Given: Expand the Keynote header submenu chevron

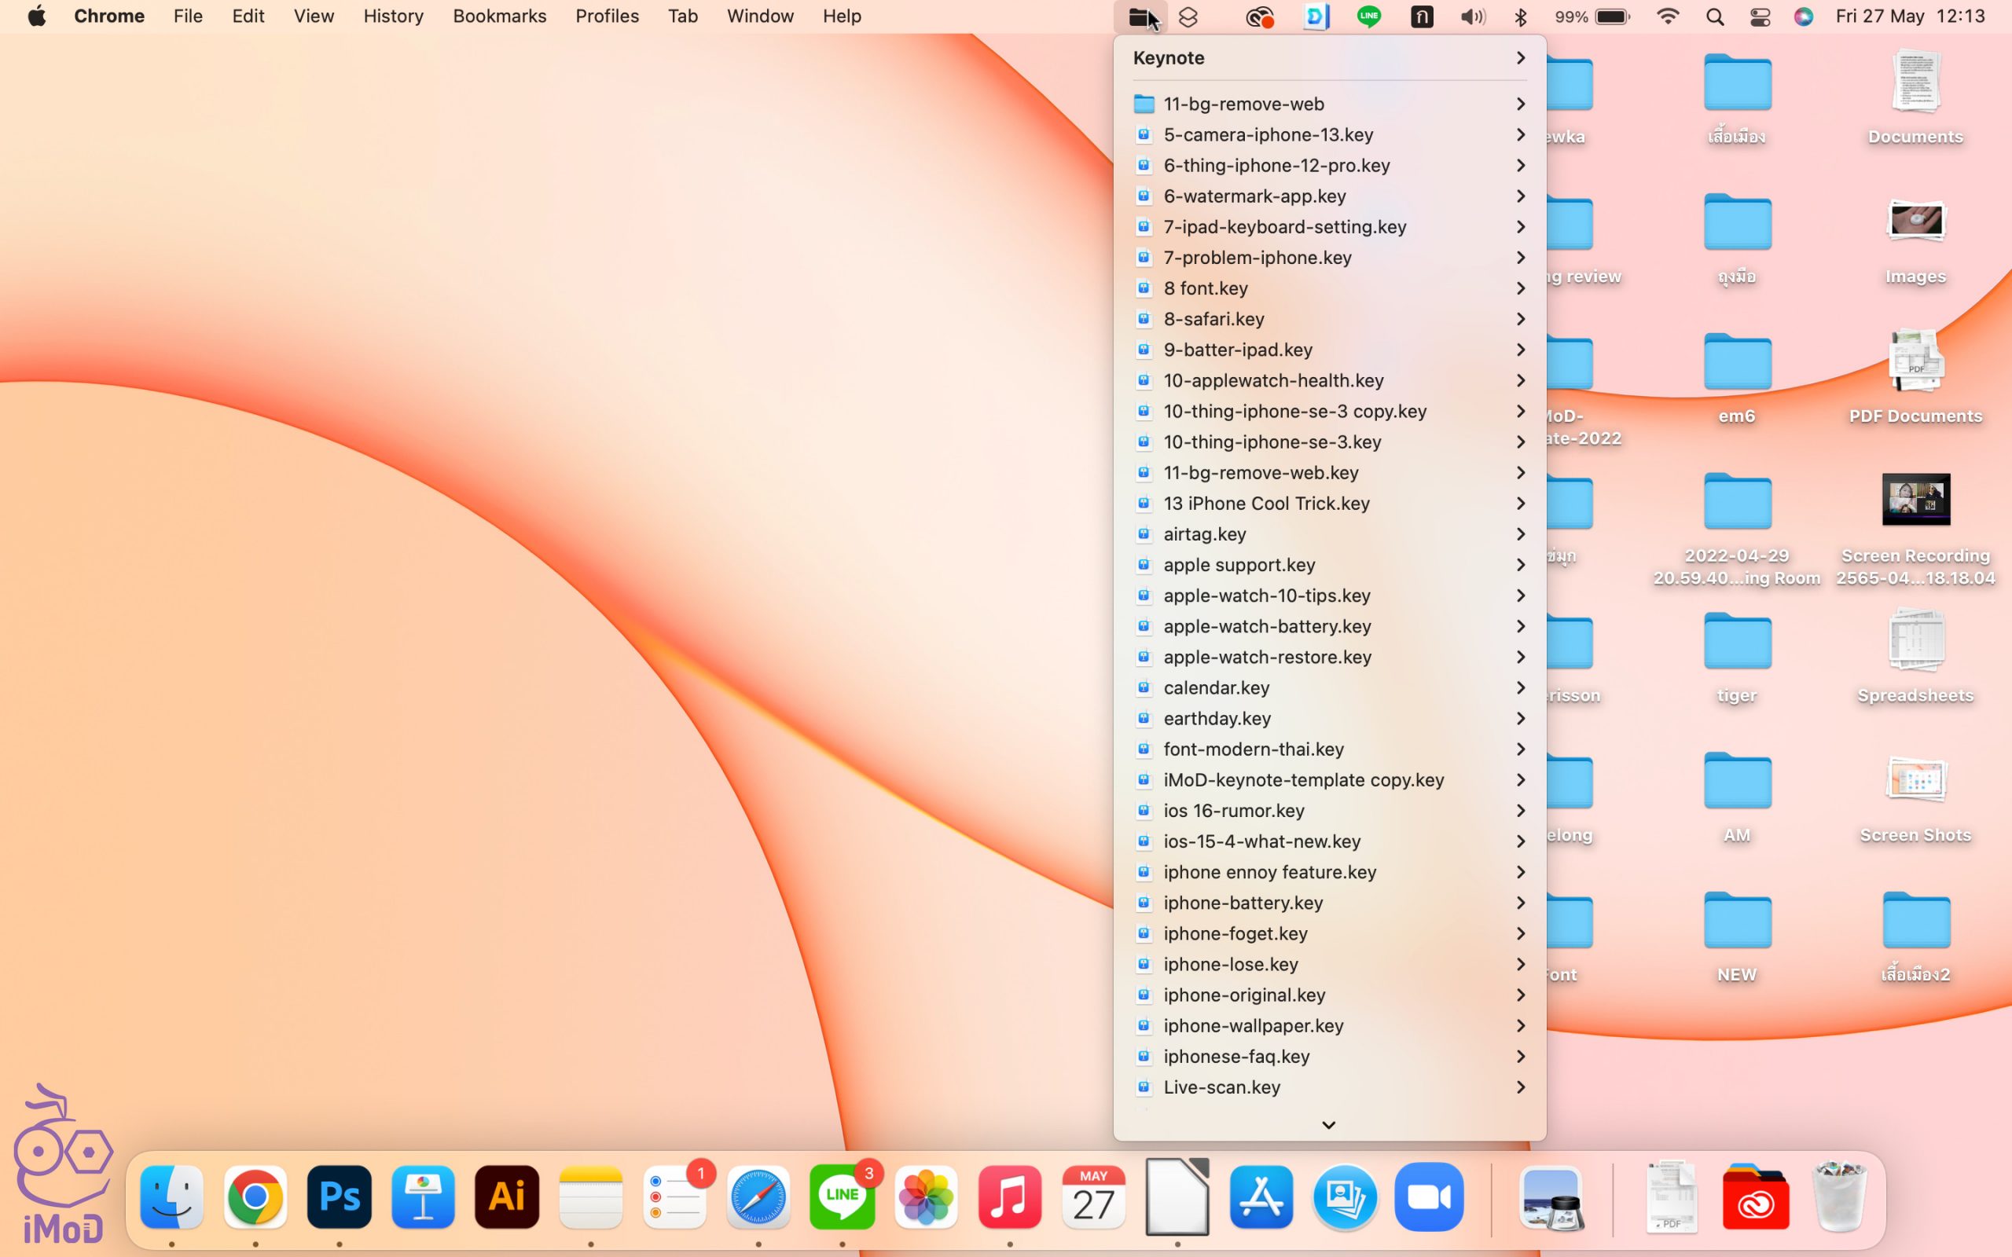Looking at the screenshot, I should click(1520, 57).
